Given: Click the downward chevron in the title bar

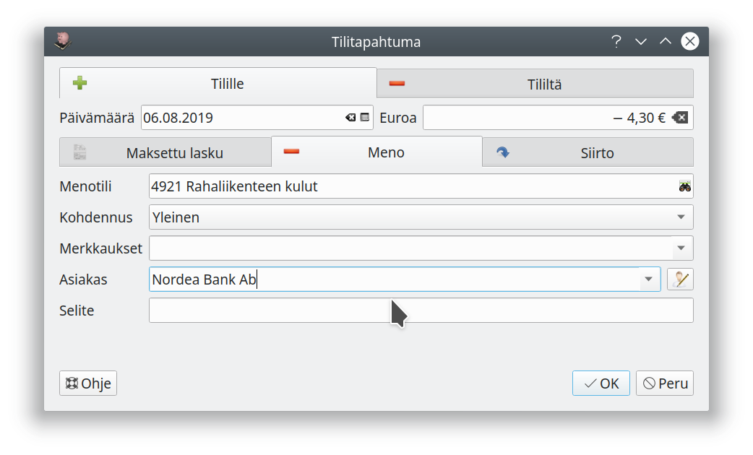Looking at the screenshot, I should coord(640,42).
